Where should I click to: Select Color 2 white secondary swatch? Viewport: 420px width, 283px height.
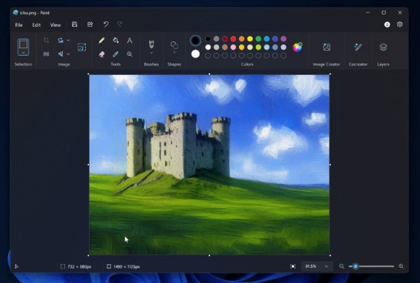click(x=196, y=54)
